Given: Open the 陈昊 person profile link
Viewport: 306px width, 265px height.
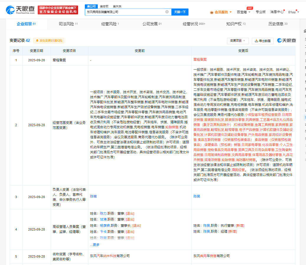Looking at the screenshot, I should point(196,196).
